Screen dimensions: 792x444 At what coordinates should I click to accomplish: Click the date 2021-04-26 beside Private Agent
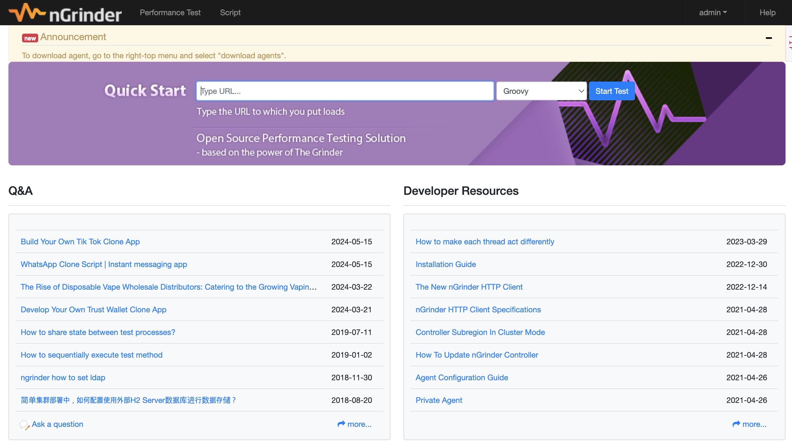747,400
